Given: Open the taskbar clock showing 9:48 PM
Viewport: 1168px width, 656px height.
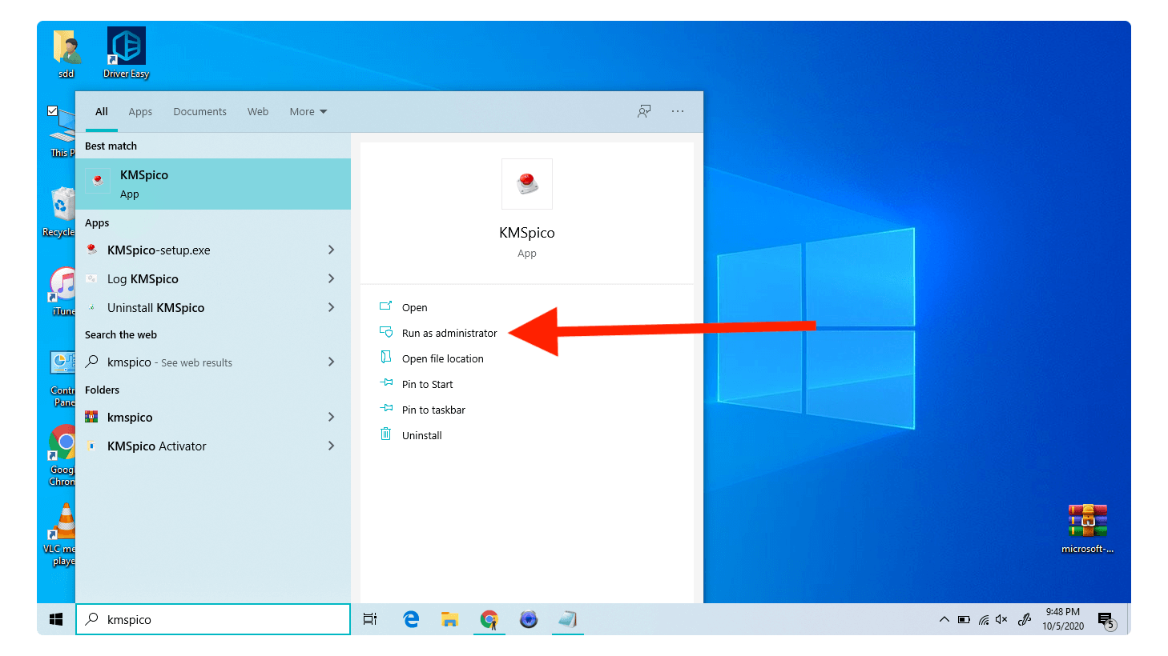Looking at the screenshot, I should (x=1063, y=619).
